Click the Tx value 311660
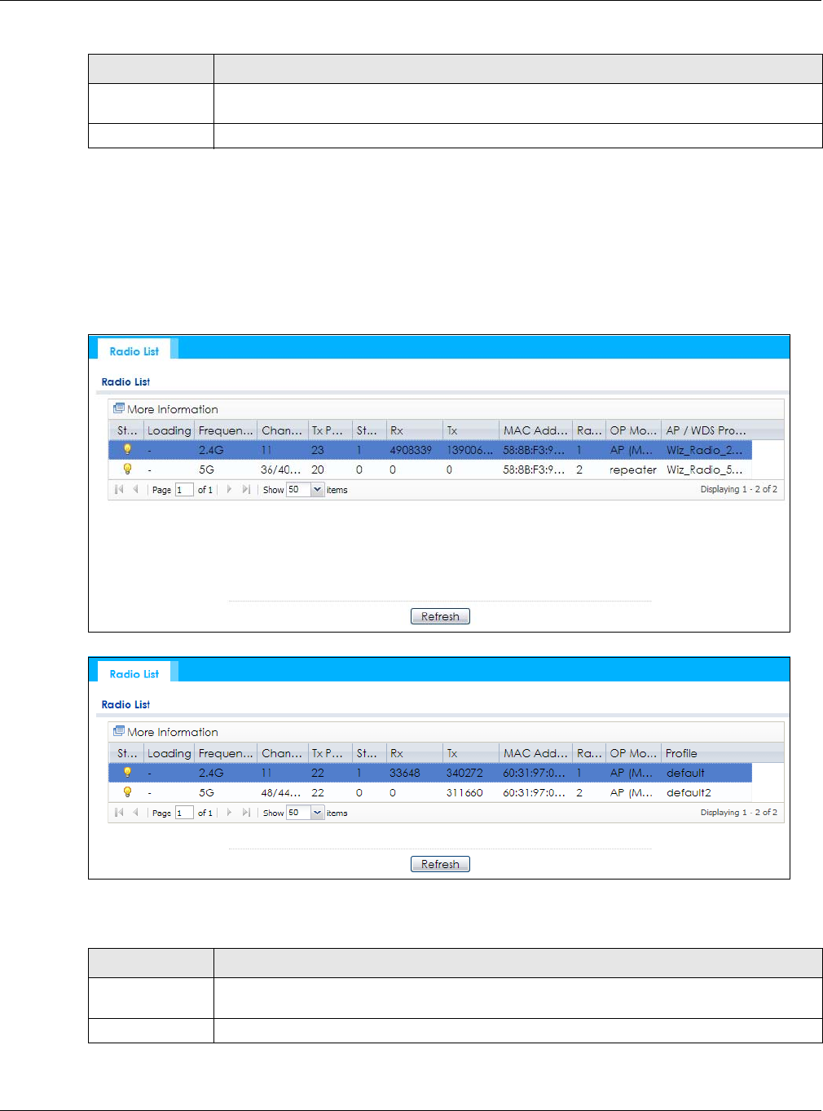The height and width of the screenshot is (1111, 823). [464, 792]
